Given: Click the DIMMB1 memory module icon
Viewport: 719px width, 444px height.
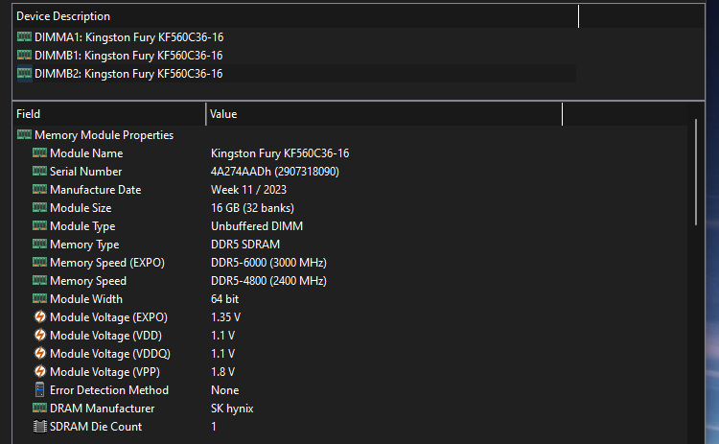Looking at the screenshot, I should [24, 56].
